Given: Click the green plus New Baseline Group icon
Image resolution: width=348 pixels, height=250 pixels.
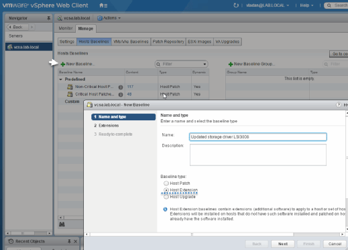Looking at the screenshot, I should (x=231, y=65).
